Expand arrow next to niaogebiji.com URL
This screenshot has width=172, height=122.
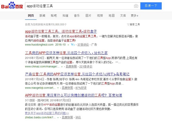(x=58, y=88)
